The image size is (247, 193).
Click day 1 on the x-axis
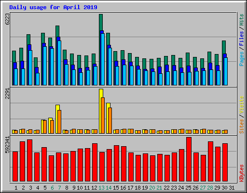tap(16, 188)
